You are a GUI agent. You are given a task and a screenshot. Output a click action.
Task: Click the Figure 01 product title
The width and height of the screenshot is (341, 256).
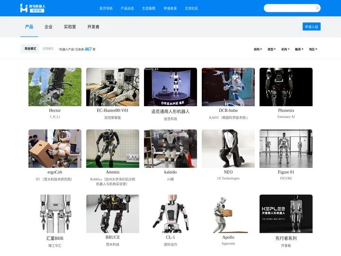tap(286, 172)
